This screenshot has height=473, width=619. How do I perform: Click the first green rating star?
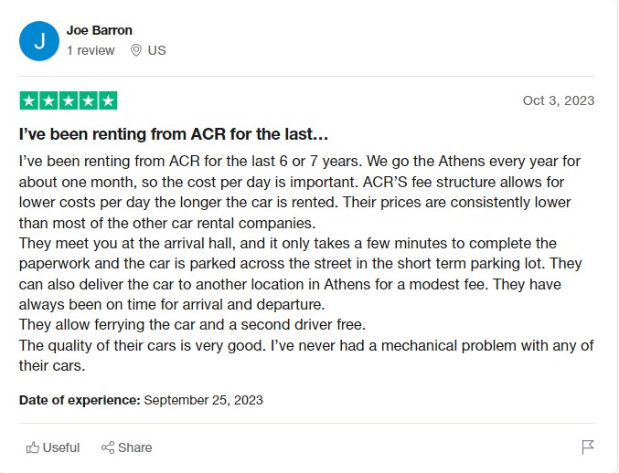(29, 101)
